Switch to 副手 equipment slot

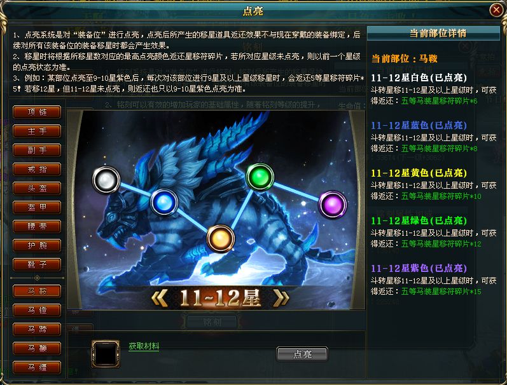click(x=37, y=150)
